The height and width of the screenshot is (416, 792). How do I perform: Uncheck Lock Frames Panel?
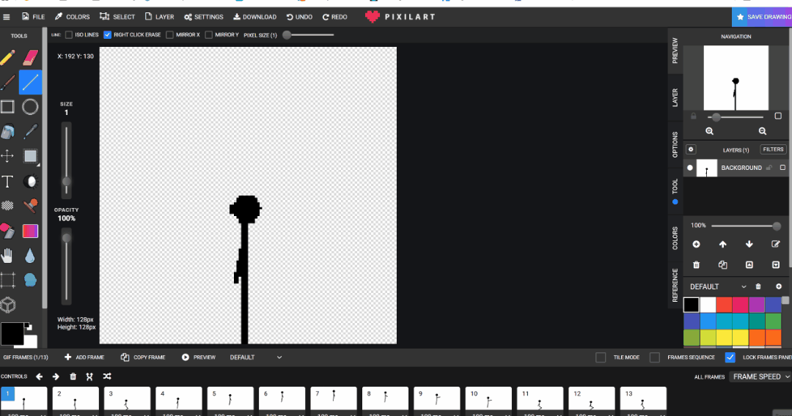click(x=730, y=357)
